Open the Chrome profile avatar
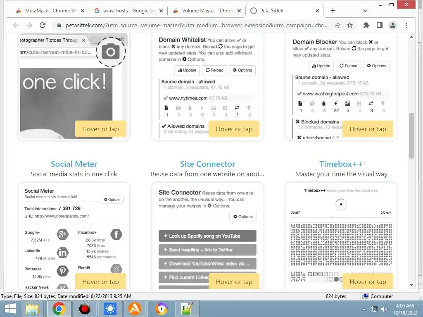 [393, 25]
